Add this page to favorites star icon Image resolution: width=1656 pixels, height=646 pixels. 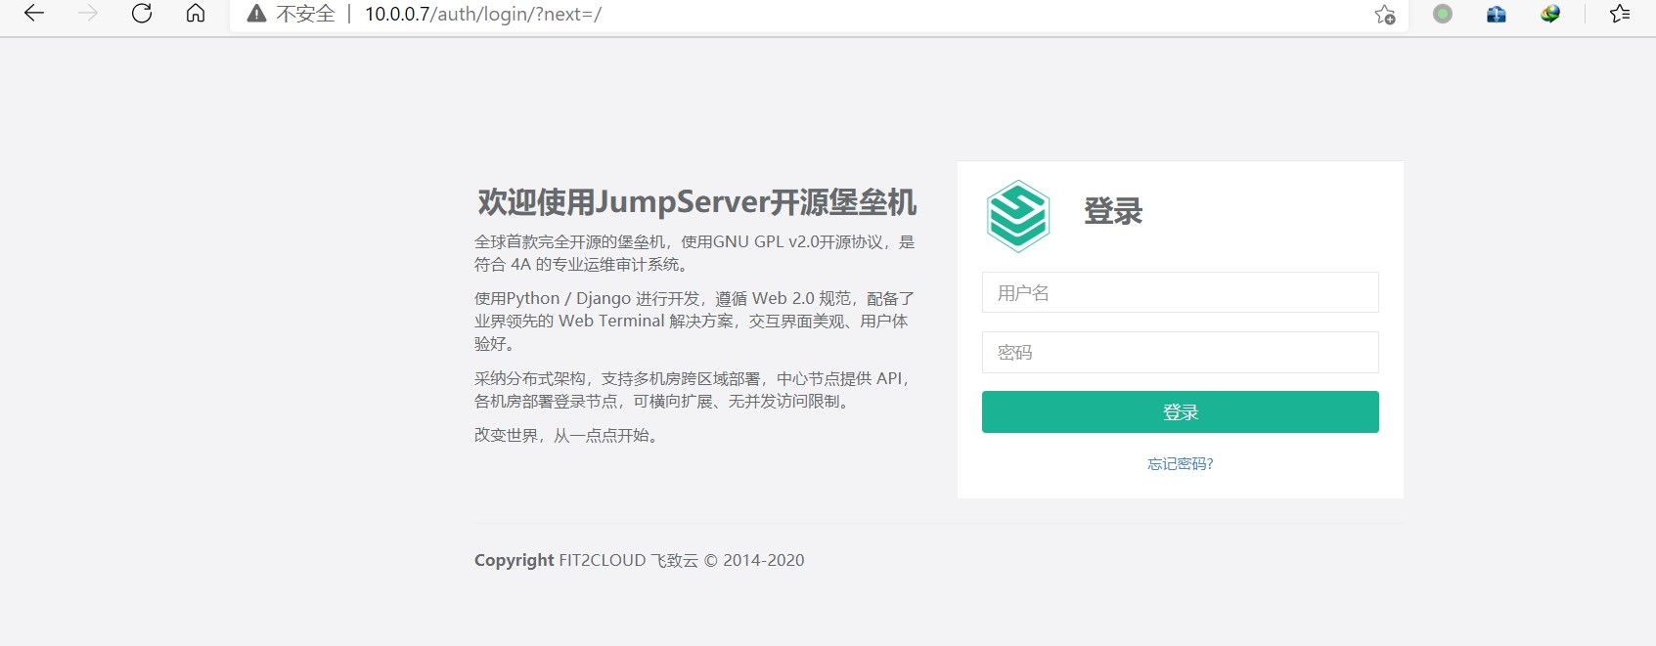1385,15
